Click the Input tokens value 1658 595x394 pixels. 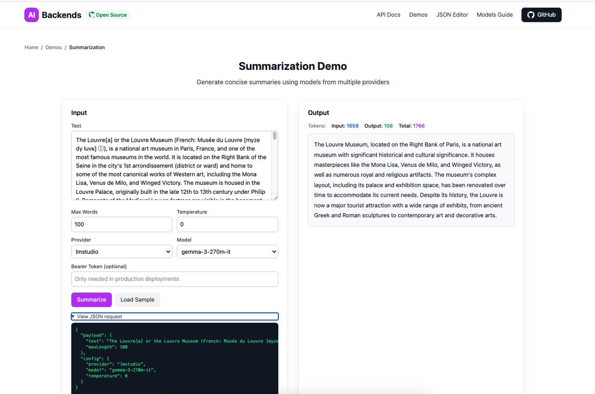[x=353, y=126]
